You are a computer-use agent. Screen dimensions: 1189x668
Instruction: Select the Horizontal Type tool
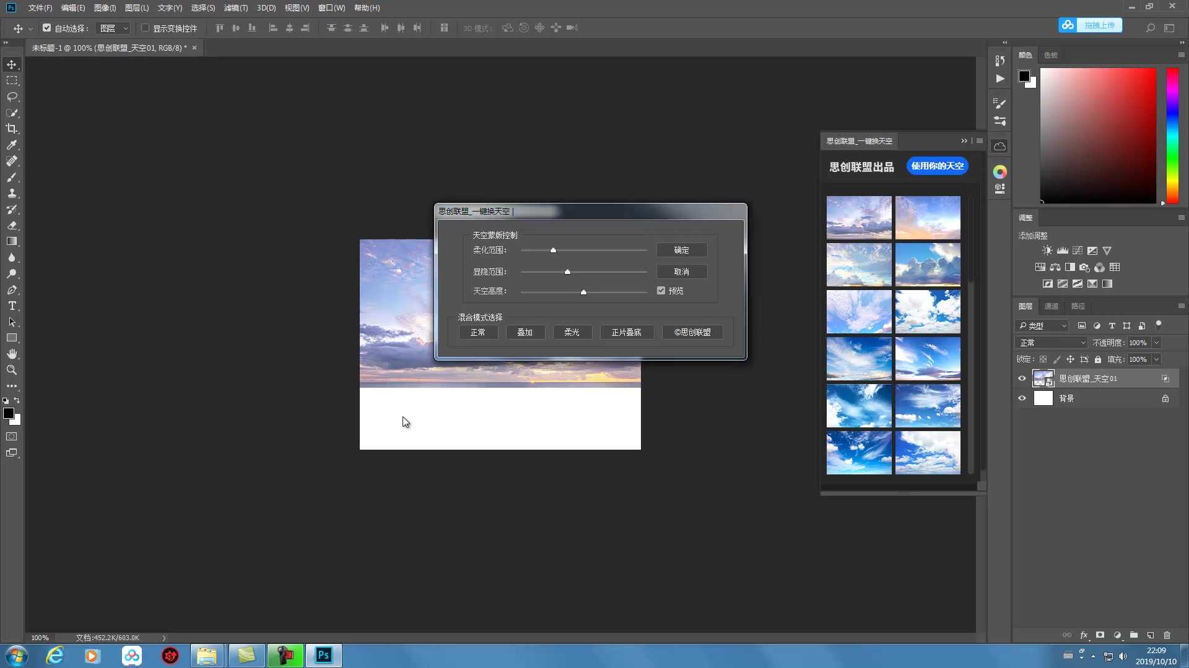(12, 306)
